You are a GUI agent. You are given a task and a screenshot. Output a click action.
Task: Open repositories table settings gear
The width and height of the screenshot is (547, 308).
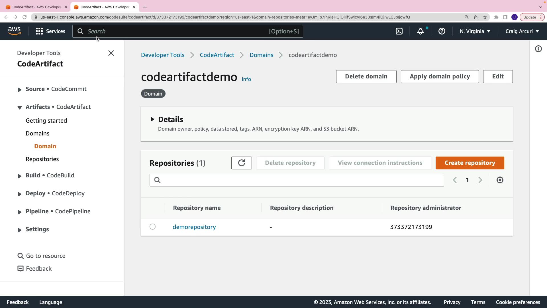pos(500,180)
